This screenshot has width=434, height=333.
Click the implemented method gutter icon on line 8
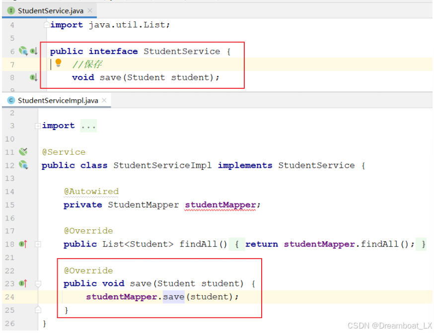34,77
